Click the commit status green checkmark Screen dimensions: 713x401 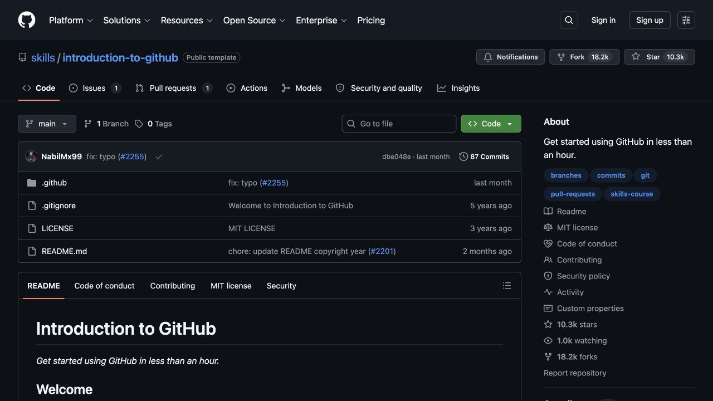pos(159,157)
